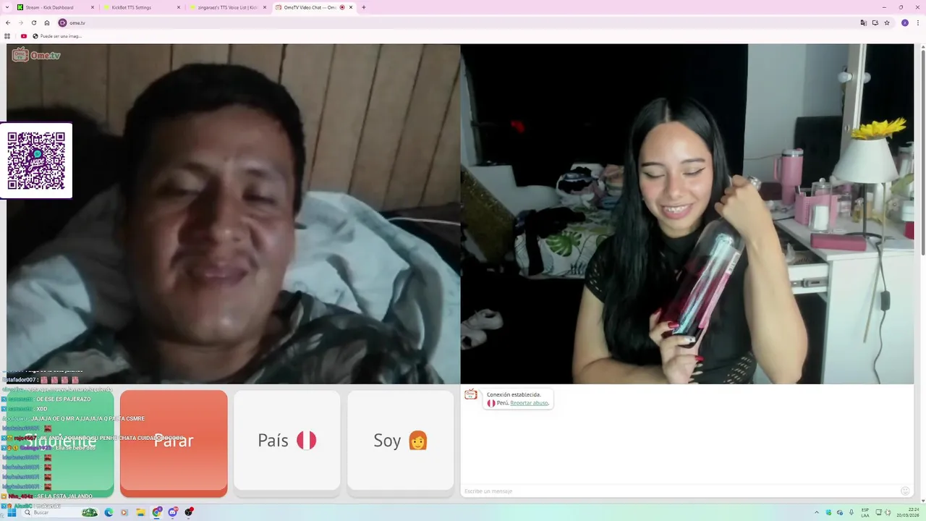Click the local webcam video feed

tap(687, 213)
